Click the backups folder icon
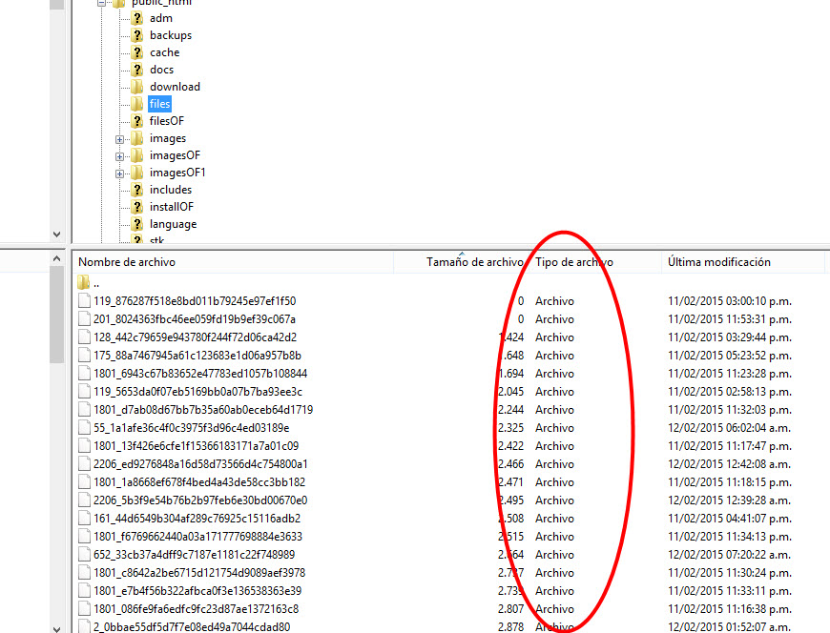The width and height of the screenshot is (830, 633). tap(137, 35)
